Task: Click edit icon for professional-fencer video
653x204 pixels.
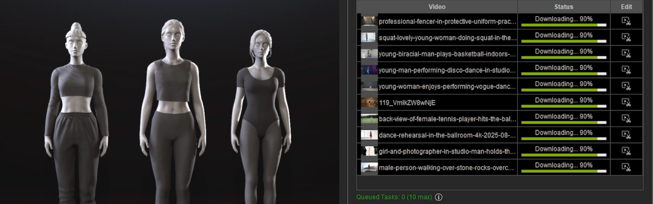Action: (626, 21)
